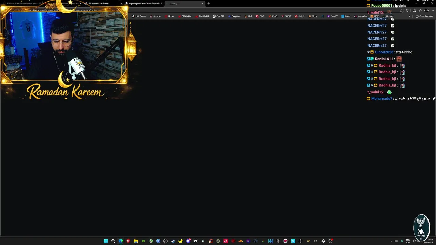Viewport: 436px width, 245px height.
Task: Expand Other favorites folder
Action: pos(424,16)
